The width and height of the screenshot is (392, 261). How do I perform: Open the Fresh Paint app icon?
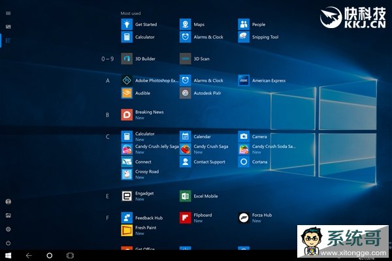pyautogui.click(x=127, y=230)
